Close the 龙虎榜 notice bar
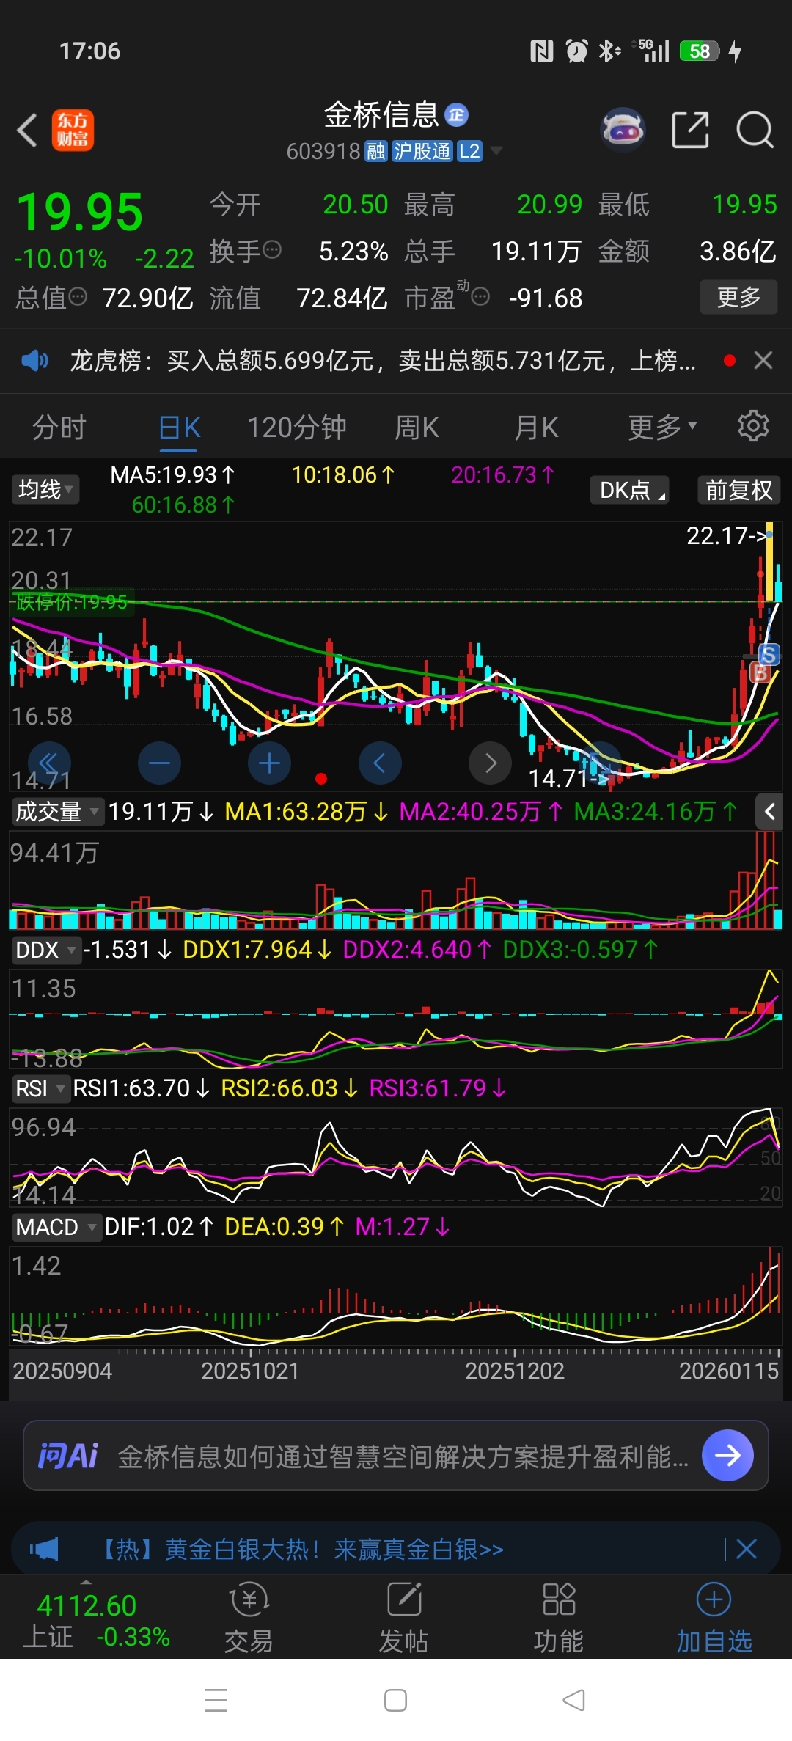The width and height of the screenshot is (792, 1741). pyautogui.click(x=763, y=360)
